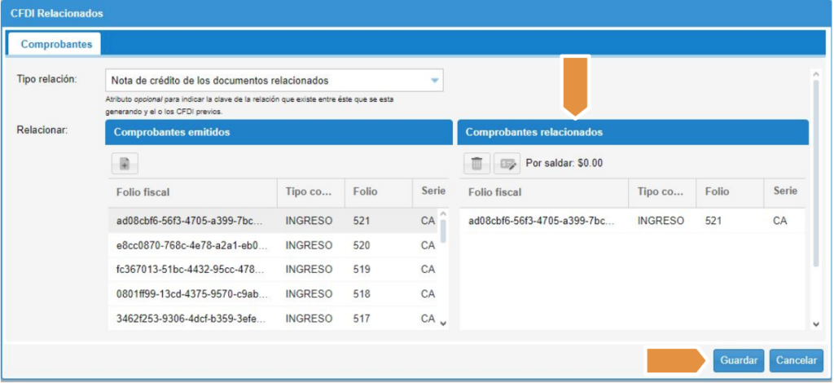Click the trash delete icon
The image size is (834, 383).
pyautogui.click(x=476, y=163)
